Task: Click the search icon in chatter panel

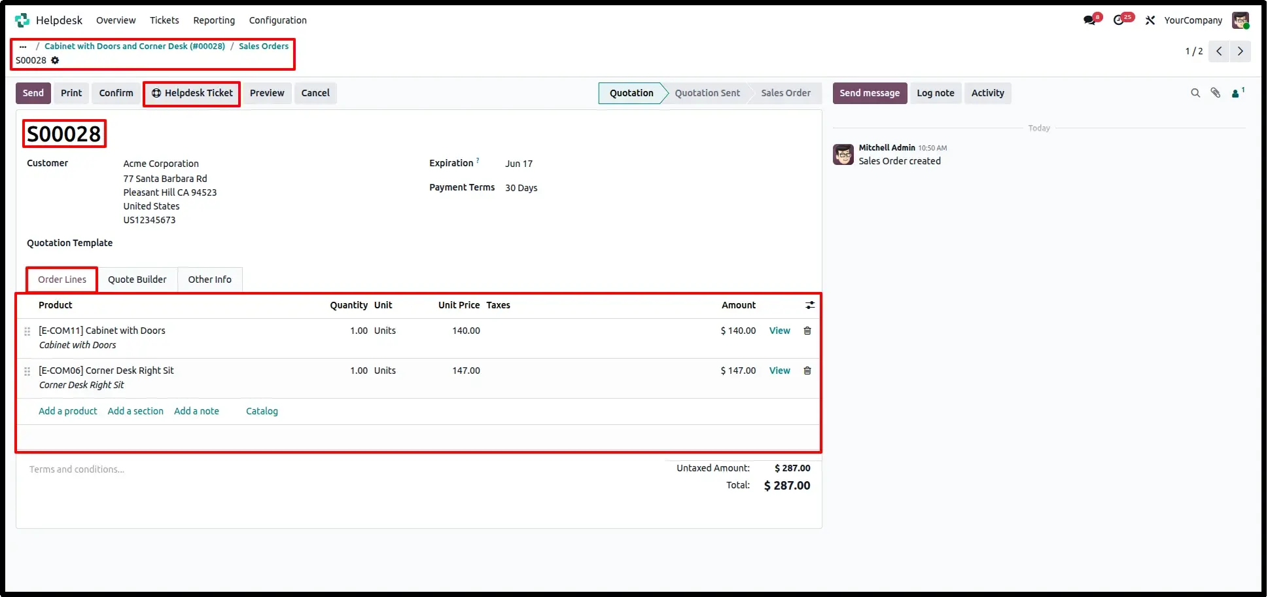Action: pos(1195,93)
